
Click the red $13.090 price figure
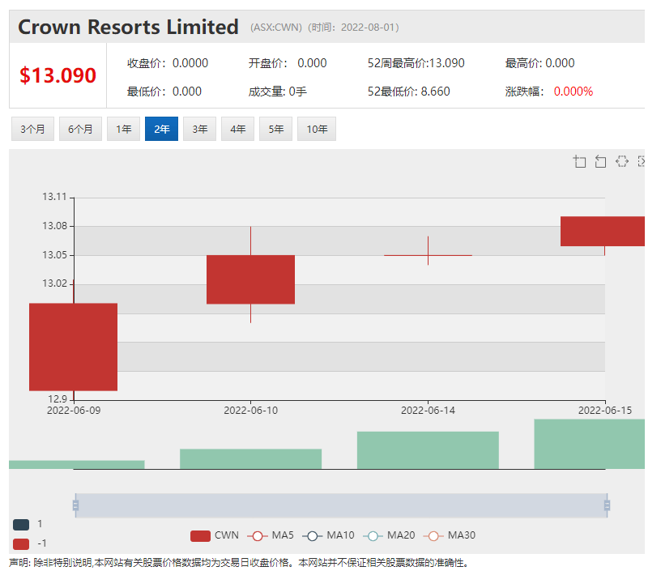(x=58, y=75)
